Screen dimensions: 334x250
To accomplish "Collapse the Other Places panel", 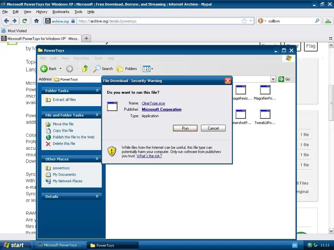I will point(97,159).
